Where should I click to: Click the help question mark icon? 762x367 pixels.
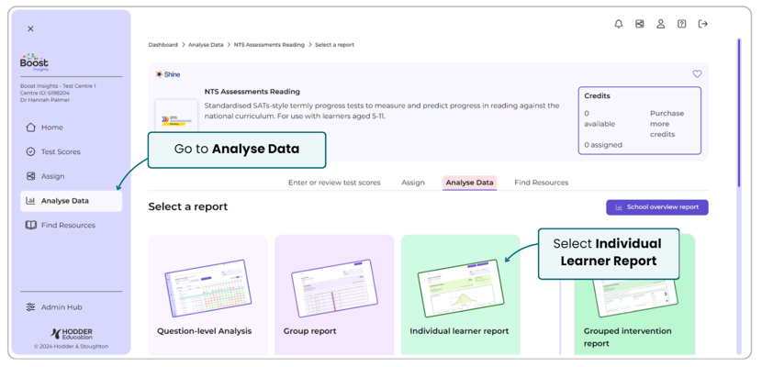click(681, 24)
